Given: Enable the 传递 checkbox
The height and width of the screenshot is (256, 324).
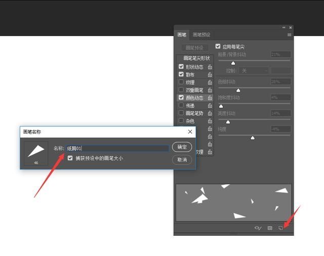Looking at the screenshot, I should pos(181,105).
